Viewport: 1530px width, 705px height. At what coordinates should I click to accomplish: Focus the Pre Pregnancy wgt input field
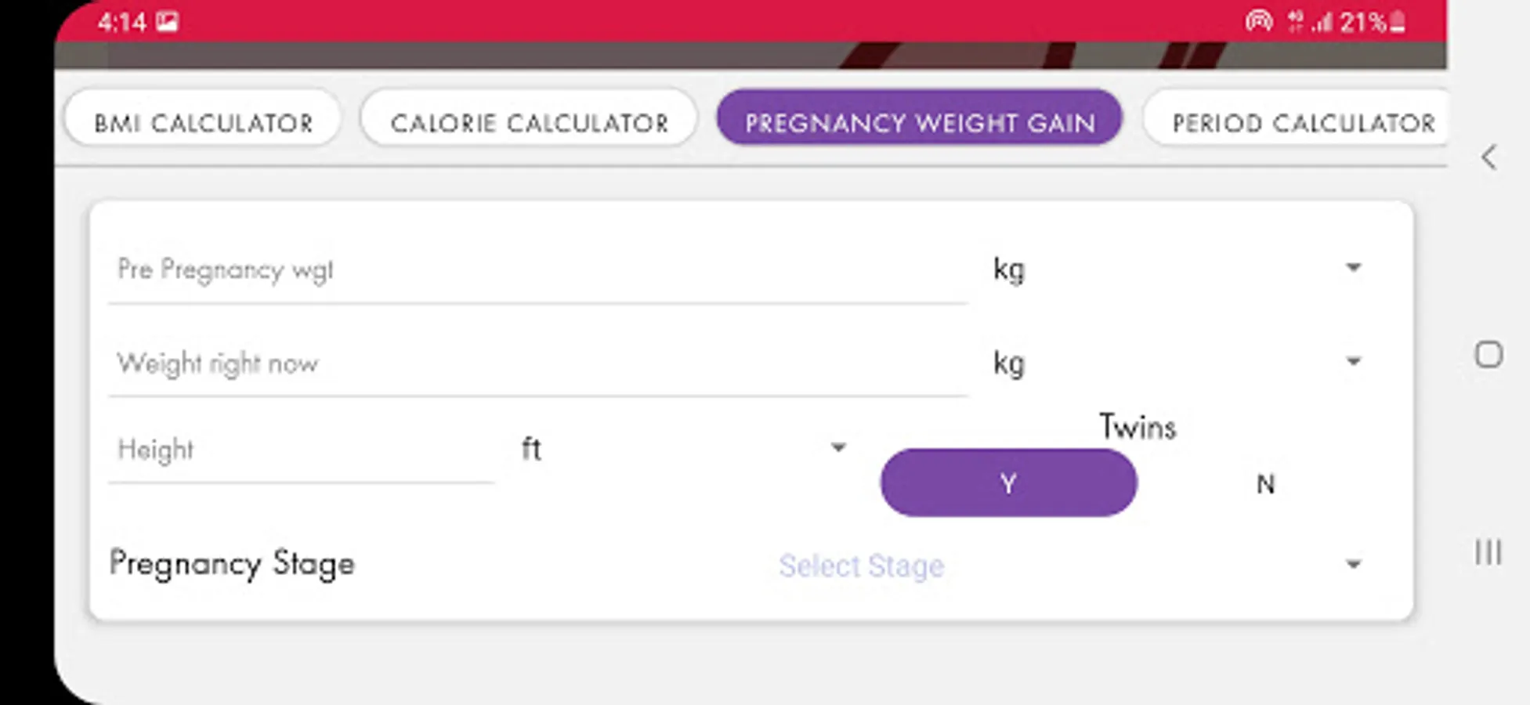pos(538,270)
